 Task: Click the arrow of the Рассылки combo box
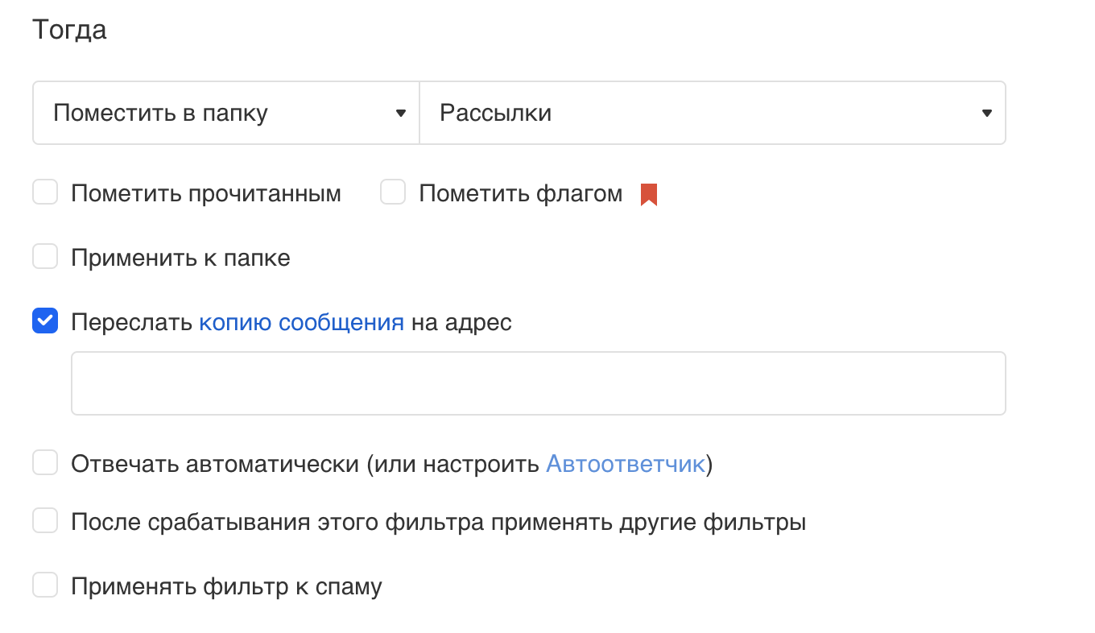point(986,114)
